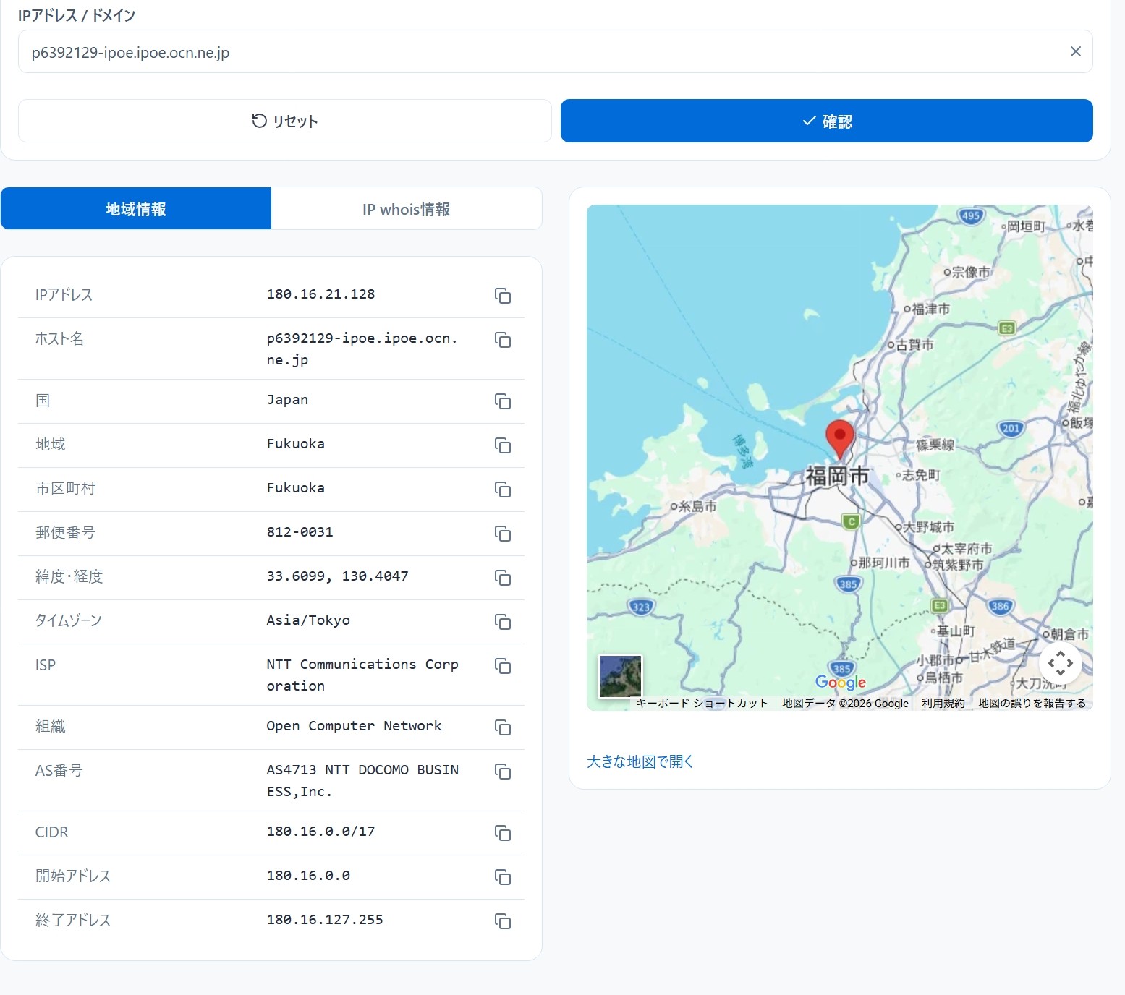Copy the ISP name NTT Communications
The width and height of the screenshot is (1125, 995).
503,666
